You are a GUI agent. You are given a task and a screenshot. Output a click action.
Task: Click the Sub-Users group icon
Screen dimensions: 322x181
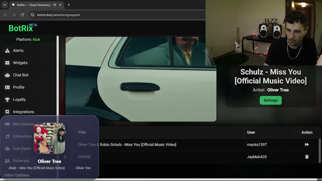click(7, 149)
